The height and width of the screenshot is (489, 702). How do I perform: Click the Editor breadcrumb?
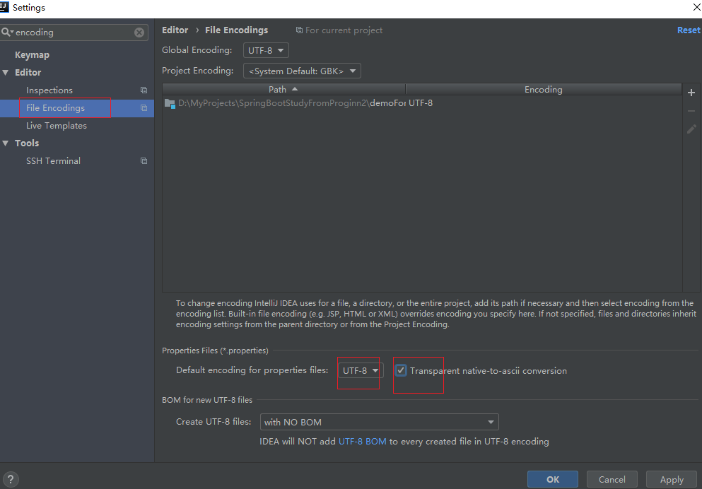(175, 30)
